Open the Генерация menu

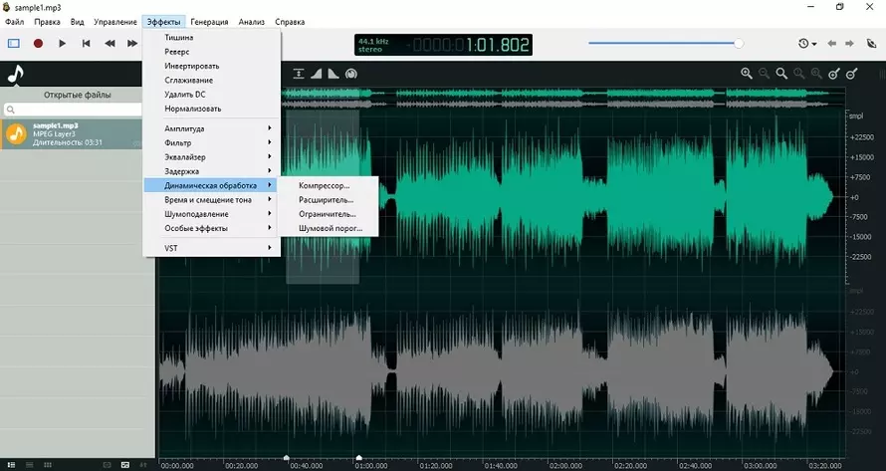(x=209, y=22)
